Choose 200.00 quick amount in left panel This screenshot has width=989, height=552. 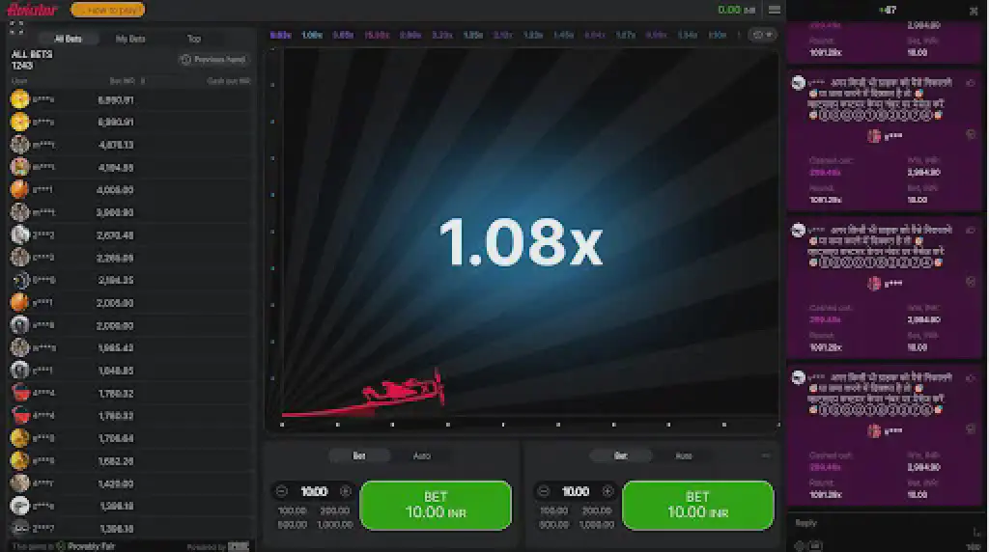335,511
